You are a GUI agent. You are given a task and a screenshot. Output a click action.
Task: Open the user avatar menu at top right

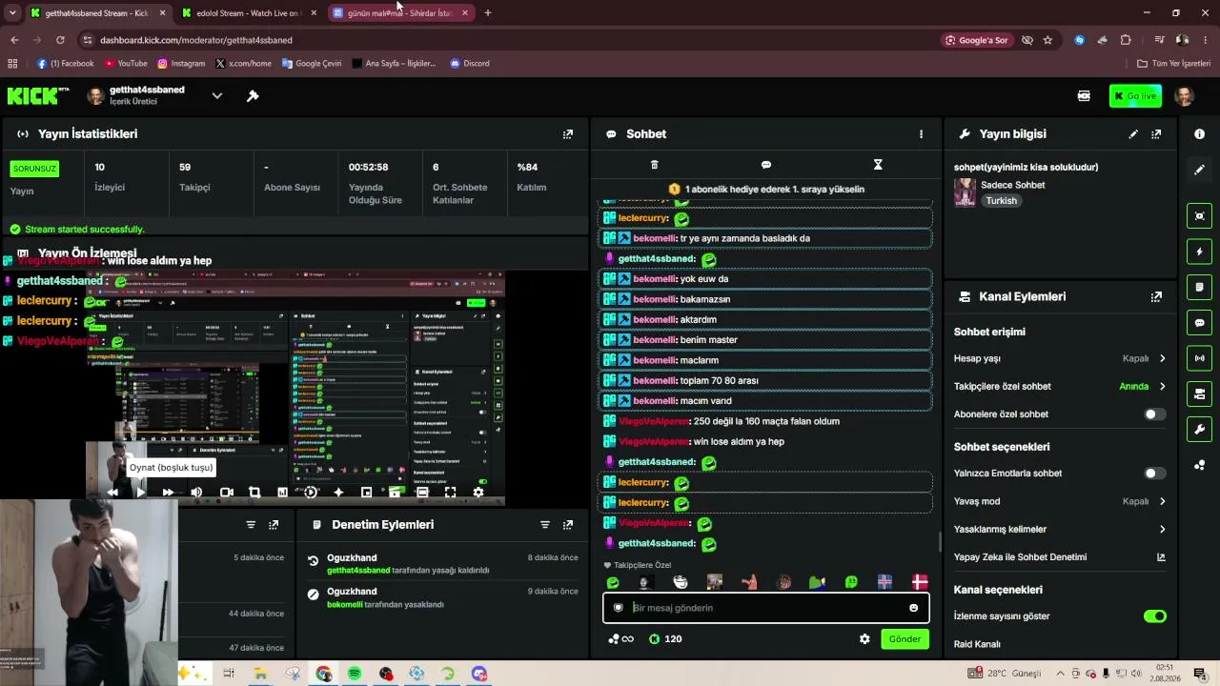pos(1185,96)
